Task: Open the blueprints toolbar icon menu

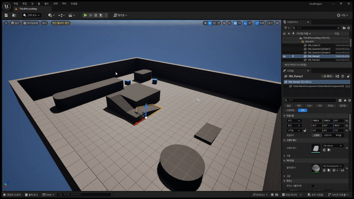Action: [62, 15]
